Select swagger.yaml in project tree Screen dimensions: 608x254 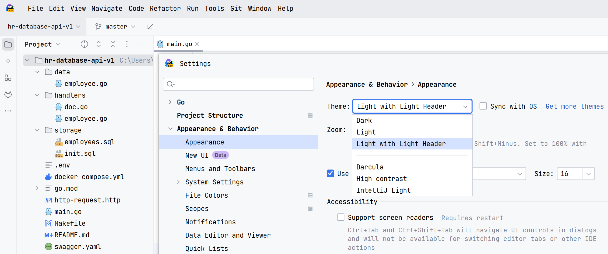tap(78, 247)
